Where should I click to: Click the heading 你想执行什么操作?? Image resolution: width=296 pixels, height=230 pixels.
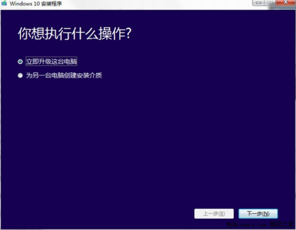(x=74, y=33)
